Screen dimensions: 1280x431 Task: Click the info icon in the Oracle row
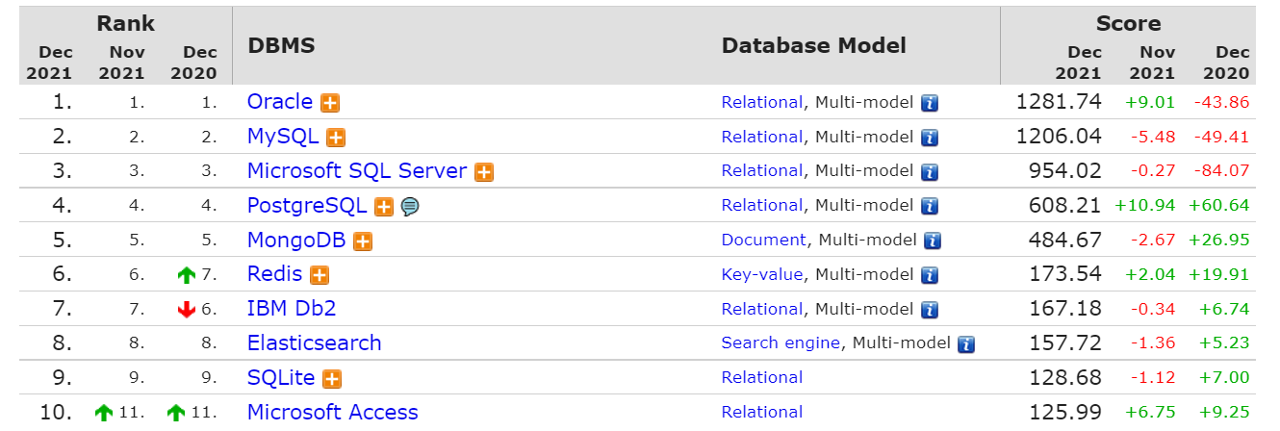[930, 103]
